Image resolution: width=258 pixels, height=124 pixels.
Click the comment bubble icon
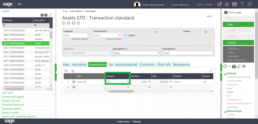(x=244, y=66)
